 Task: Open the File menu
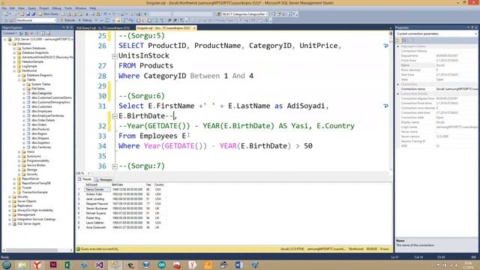pos(4,8)
